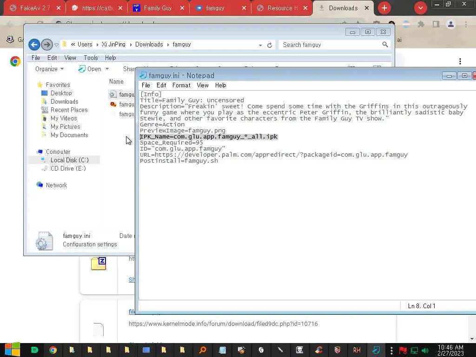Open Notepad's File menu
Image resolution: width=476 pixels, height=357 pixels.
point(145,86)
